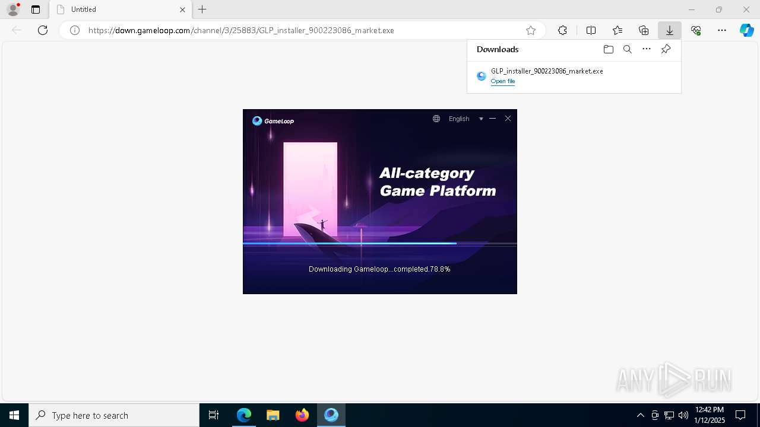Launch Firefox from the taskbar
Image resolution: width=760 pixels, height=427 pixels.
point(302,415)
